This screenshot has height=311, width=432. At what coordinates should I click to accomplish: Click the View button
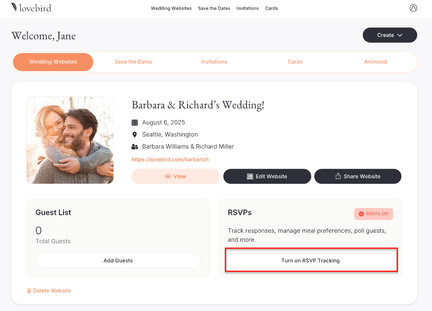click(175, 176)
